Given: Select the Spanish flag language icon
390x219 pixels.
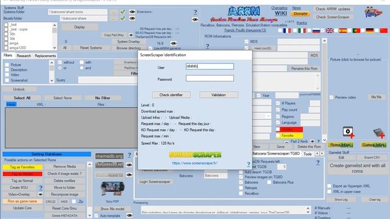Looking at the screenshot, I should click(343, 30).
